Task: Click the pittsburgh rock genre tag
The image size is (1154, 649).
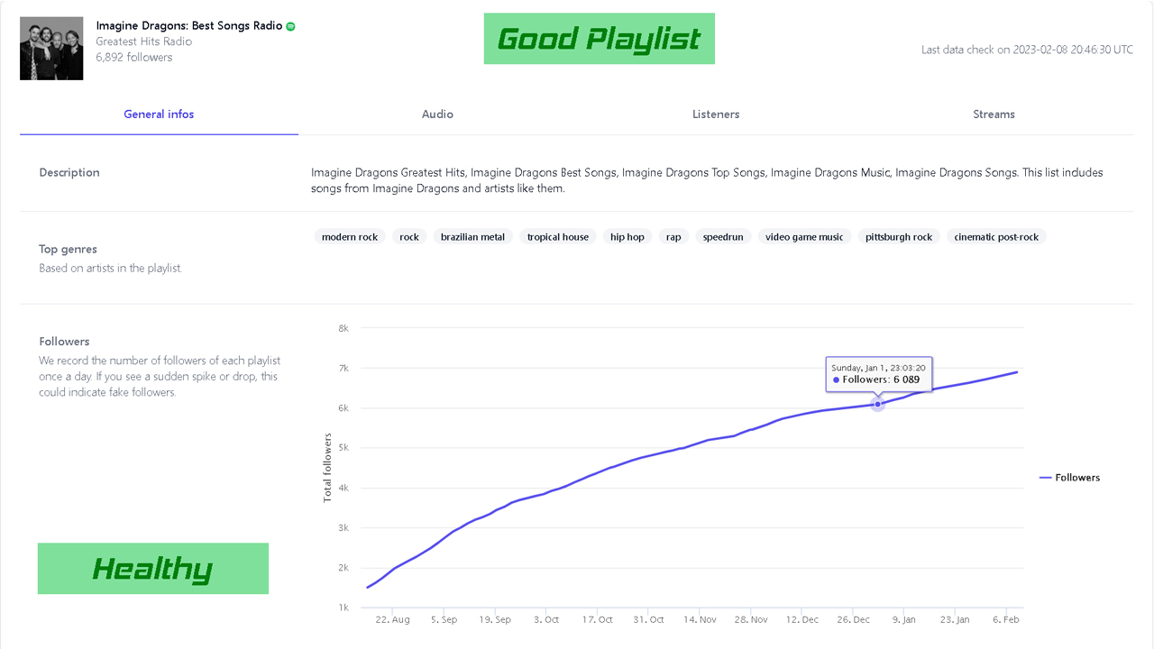Action: tap(899, 237)
